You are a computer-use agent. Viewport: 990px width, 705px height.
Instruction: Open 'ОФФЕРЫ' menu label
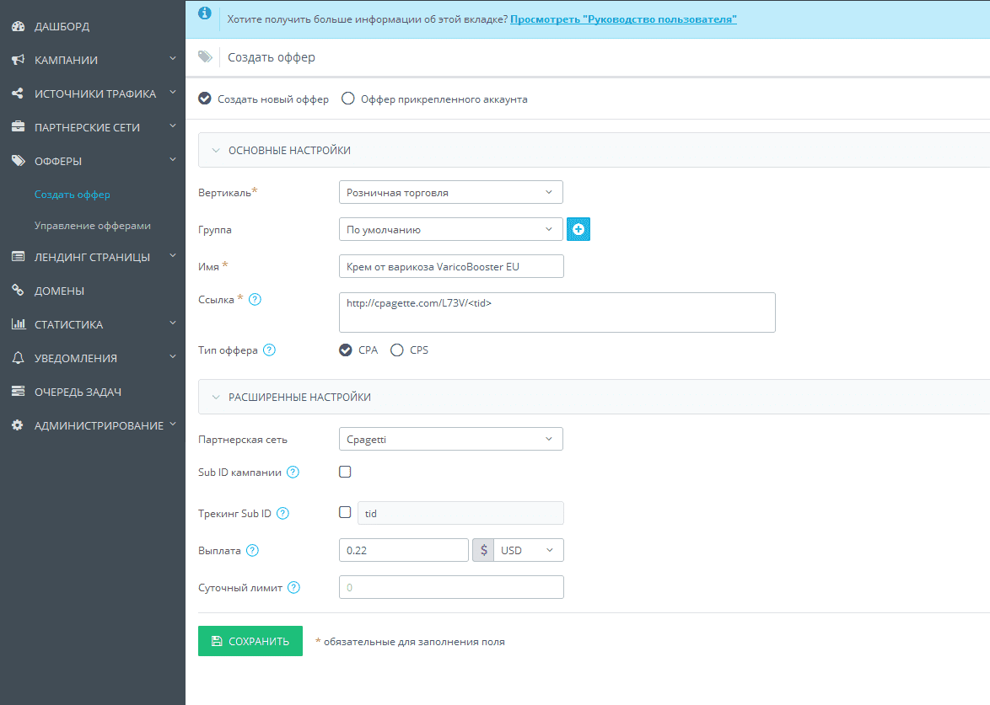[x=58, y=162]
